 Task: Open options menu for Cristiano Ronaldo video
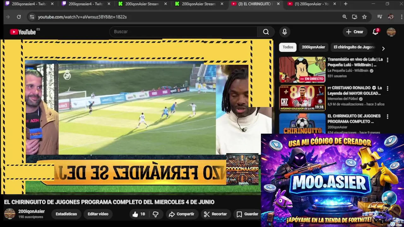387,88
